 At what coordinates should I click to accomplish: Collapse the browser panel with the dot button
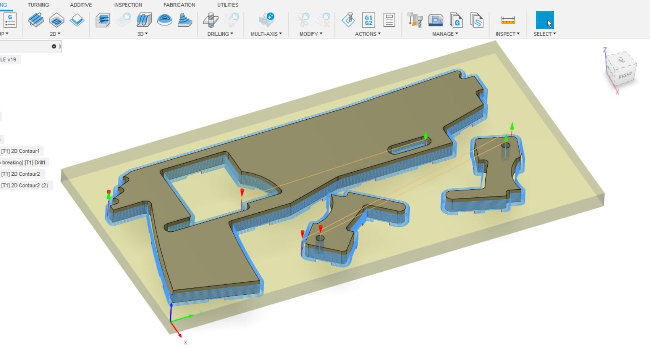coord(54,47)
